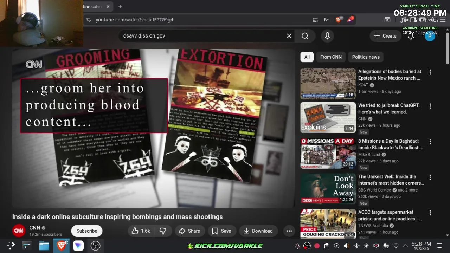Click the red recording indicator in tray
Viewport: 450px width, 253px height.
coord(317,246)
